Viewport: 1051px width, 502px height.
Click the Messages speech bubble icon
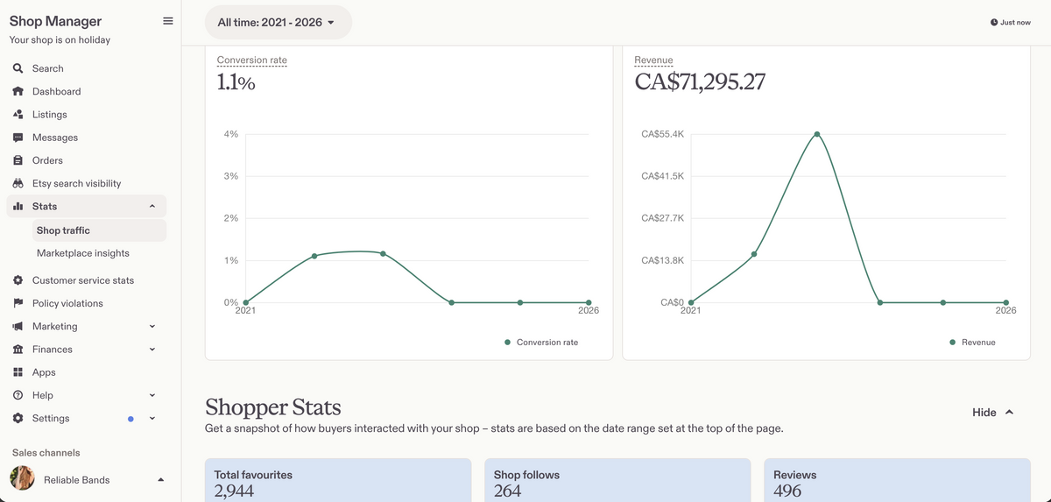pos(18,138)
